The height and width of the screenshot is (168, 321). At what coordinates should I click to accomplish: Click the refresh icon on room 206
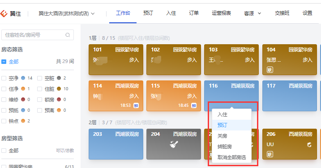pyautogui.click(x=309, y=145)
